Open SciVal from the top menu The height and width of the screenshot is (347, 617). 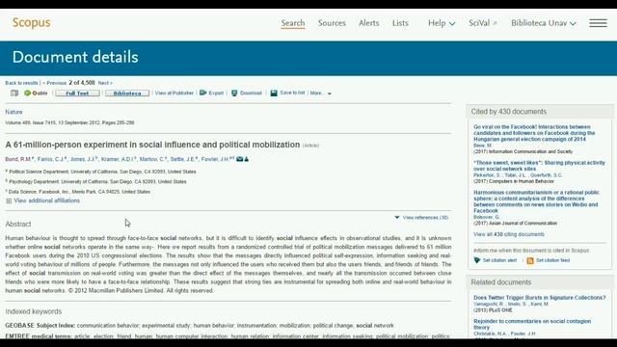479,23
